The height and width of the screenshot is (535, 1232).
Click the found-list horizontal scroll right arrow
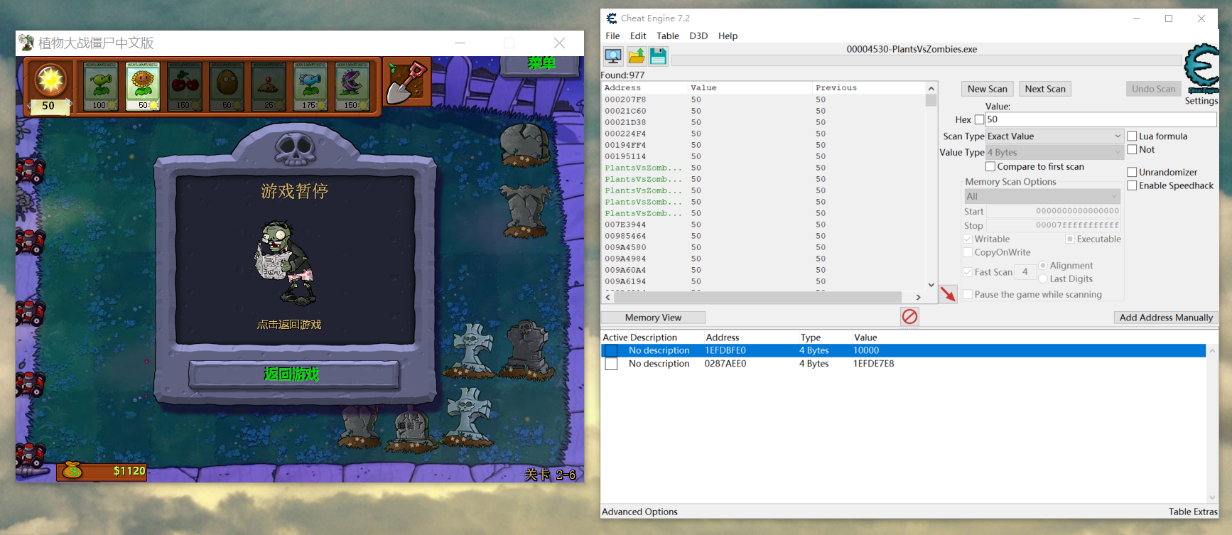(918, 297)
